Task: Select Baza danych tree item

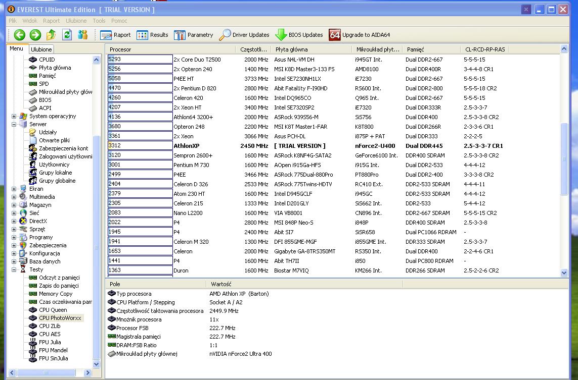Action: tap(45, 261)
